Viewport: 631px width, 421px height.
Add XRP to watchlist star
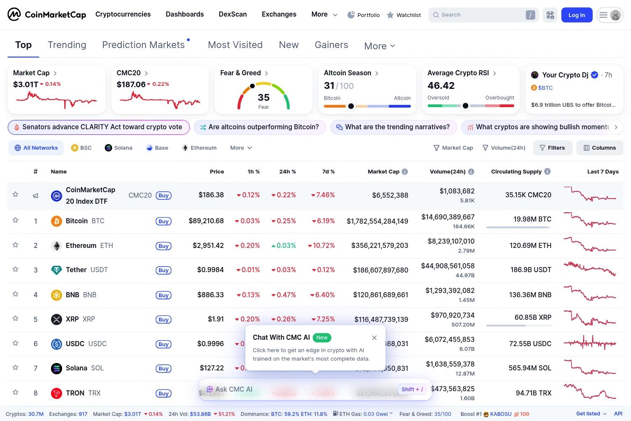click(15, 319)
